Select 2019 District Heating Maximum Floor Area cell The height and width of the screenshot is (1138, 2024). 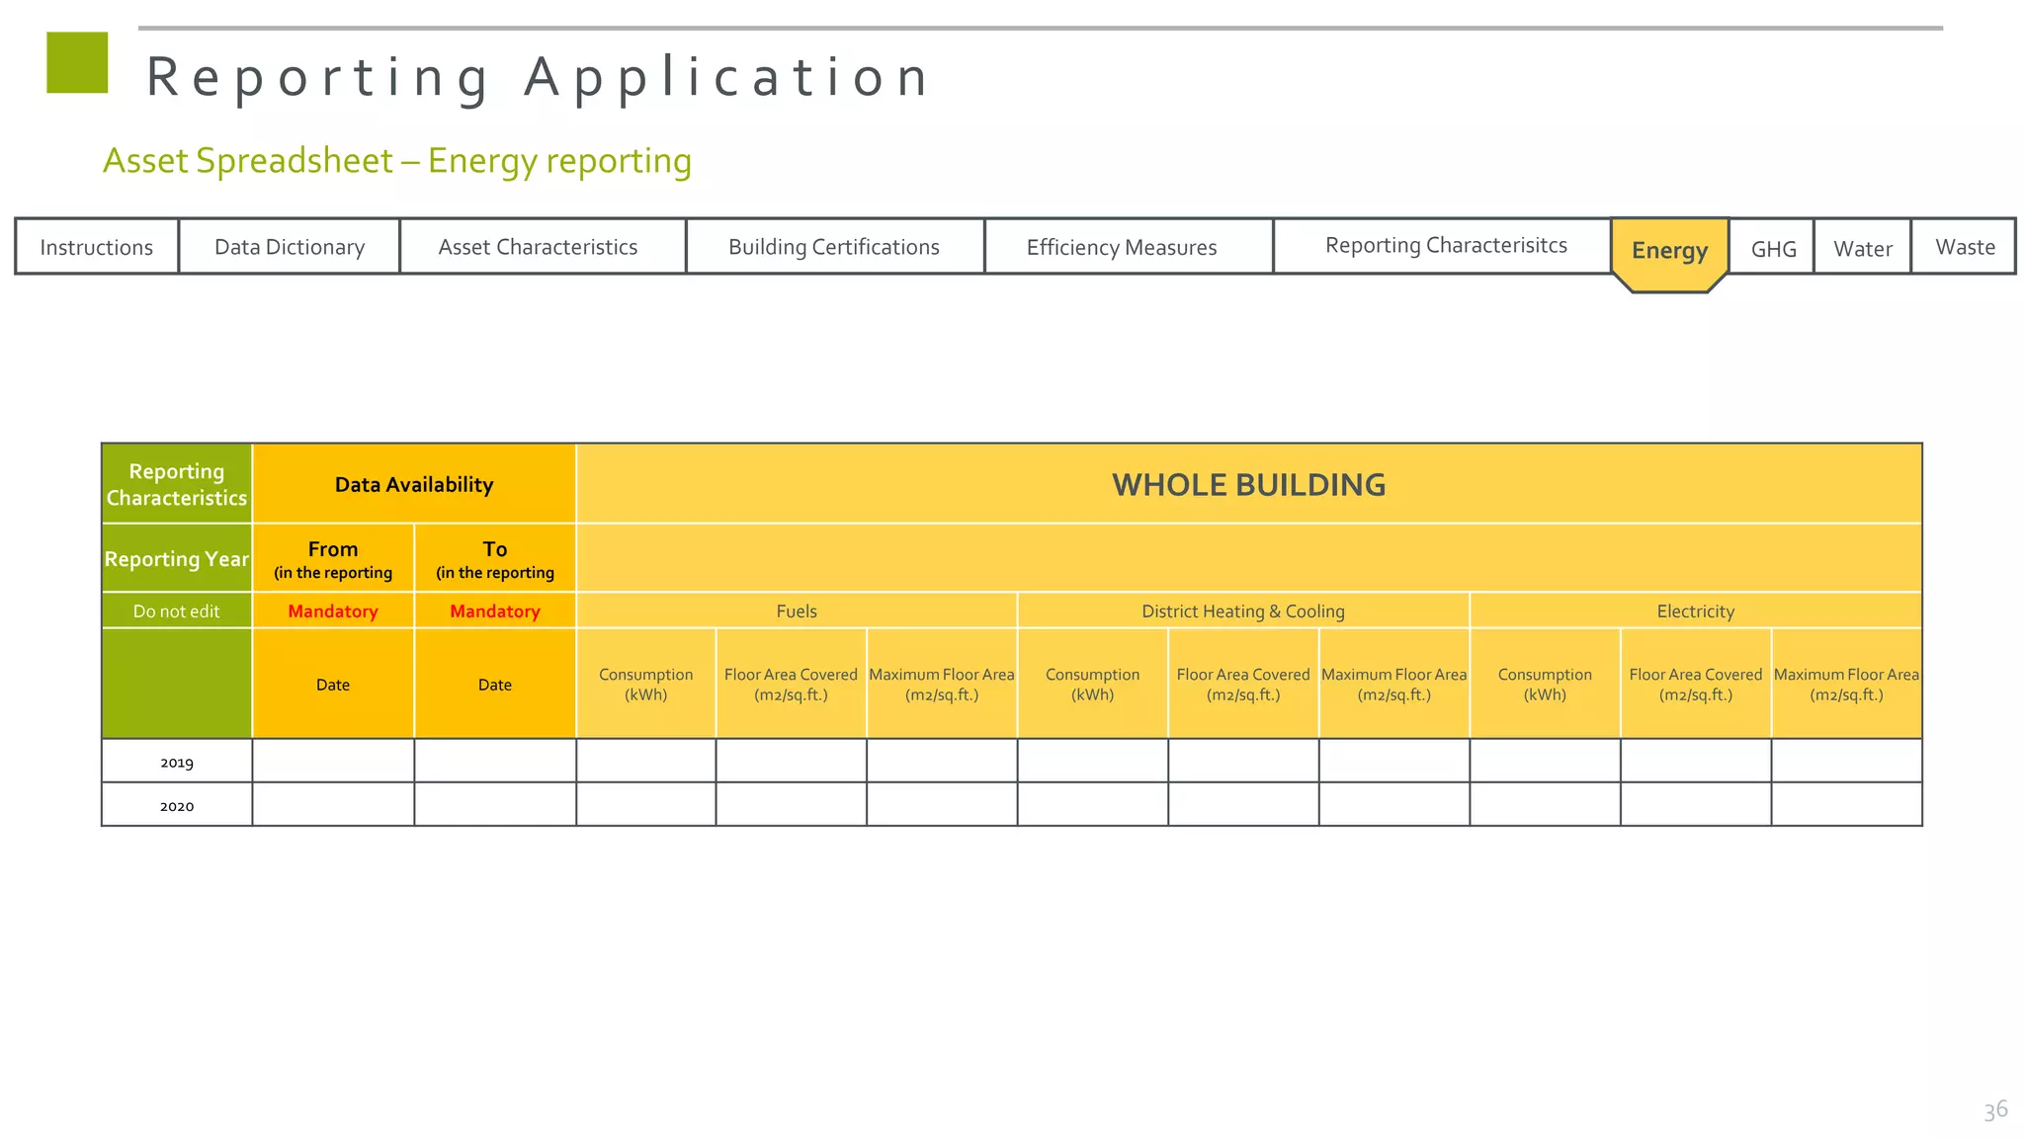pos(1394,761)
